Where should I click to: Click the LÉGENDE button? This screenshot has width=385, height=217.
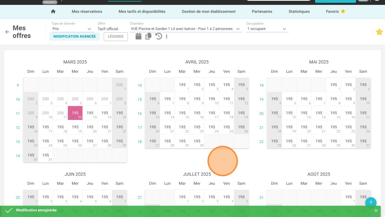pyautogui.click(x=116, y=36)
